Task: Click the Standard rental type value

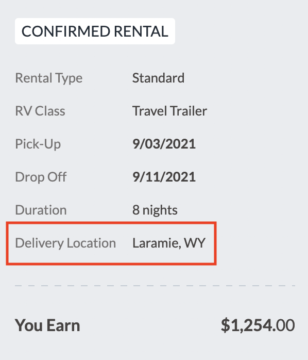Action: coord(158,78)
